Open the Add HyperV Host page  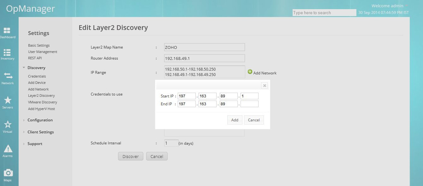41,108
